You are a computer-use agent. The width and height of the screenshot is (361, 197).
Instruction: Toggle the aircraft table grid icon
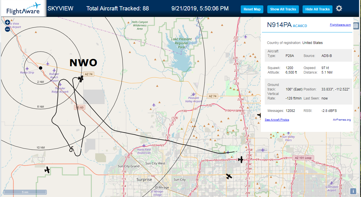pos(356,26)
